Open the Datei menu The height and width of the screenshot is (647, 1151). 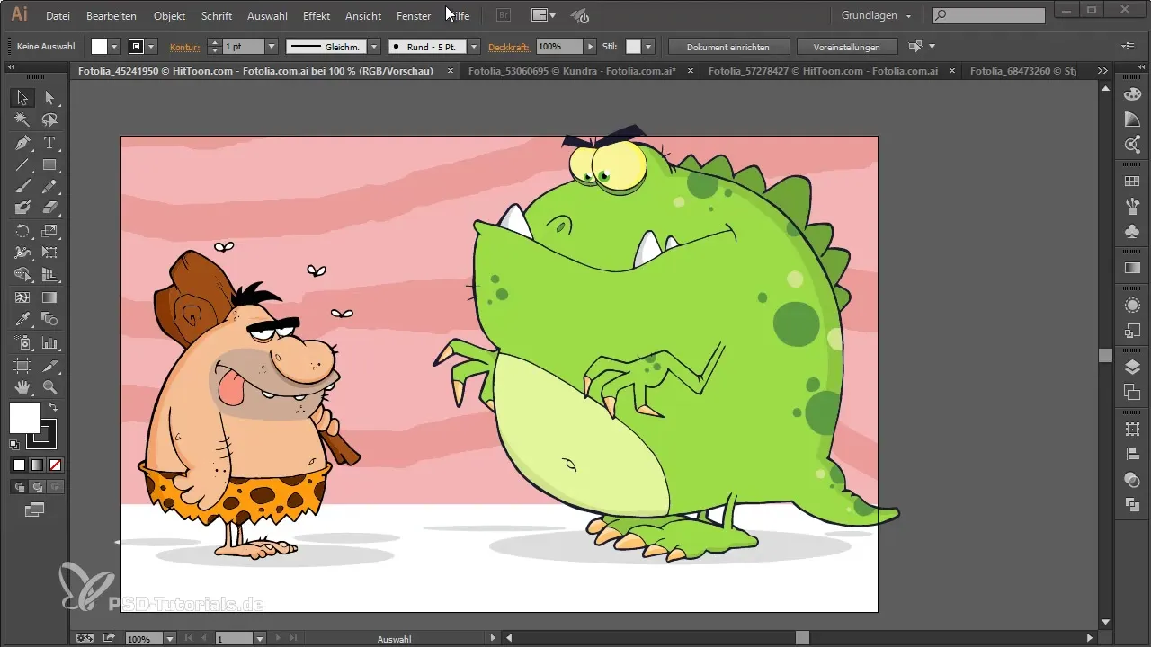pos(58,15)
